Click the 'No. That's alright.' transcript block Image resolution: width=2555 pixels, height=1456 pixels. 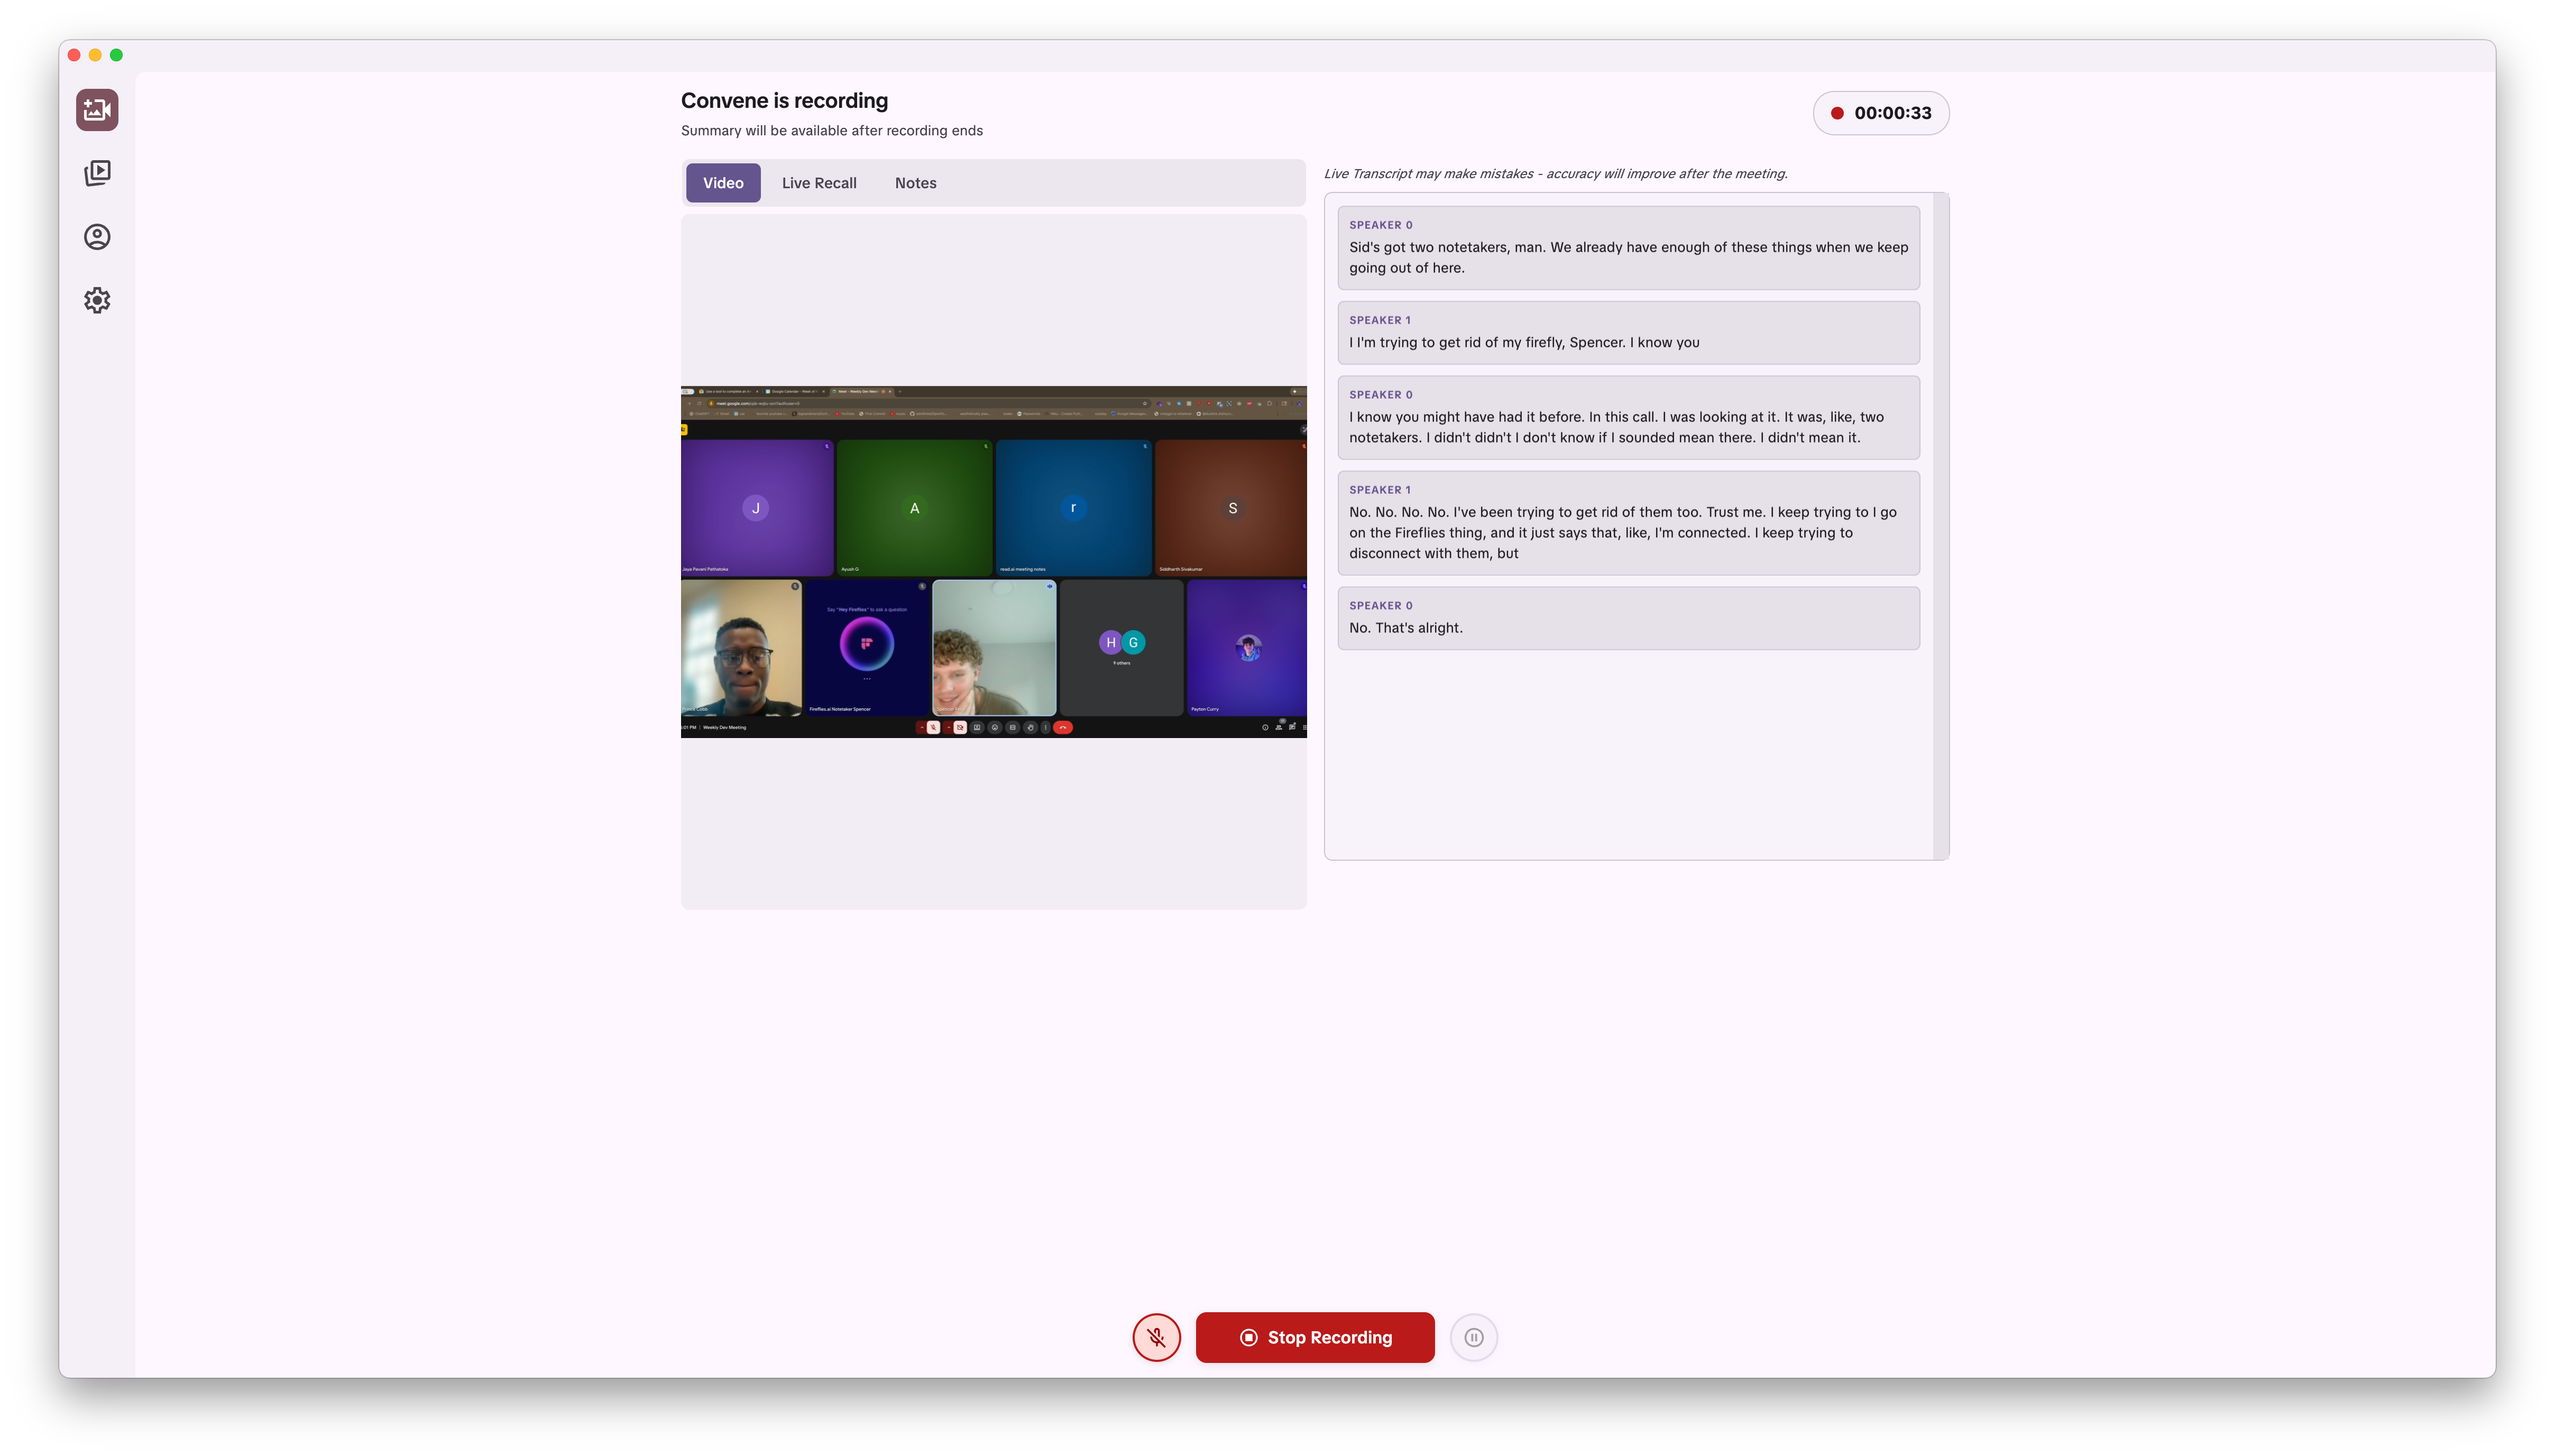[1627, 617]
